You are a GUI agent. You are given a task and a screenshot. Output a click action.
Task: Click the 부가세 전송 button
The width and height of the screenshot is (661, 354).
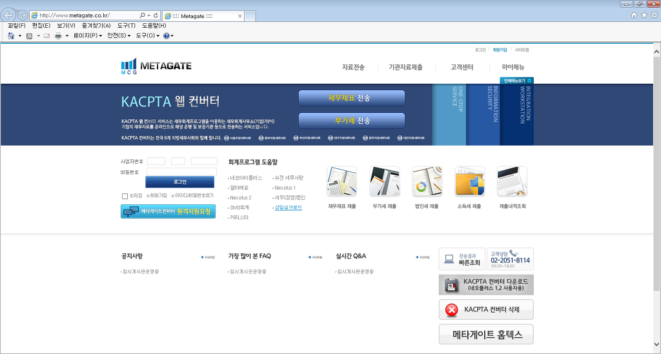352,121
